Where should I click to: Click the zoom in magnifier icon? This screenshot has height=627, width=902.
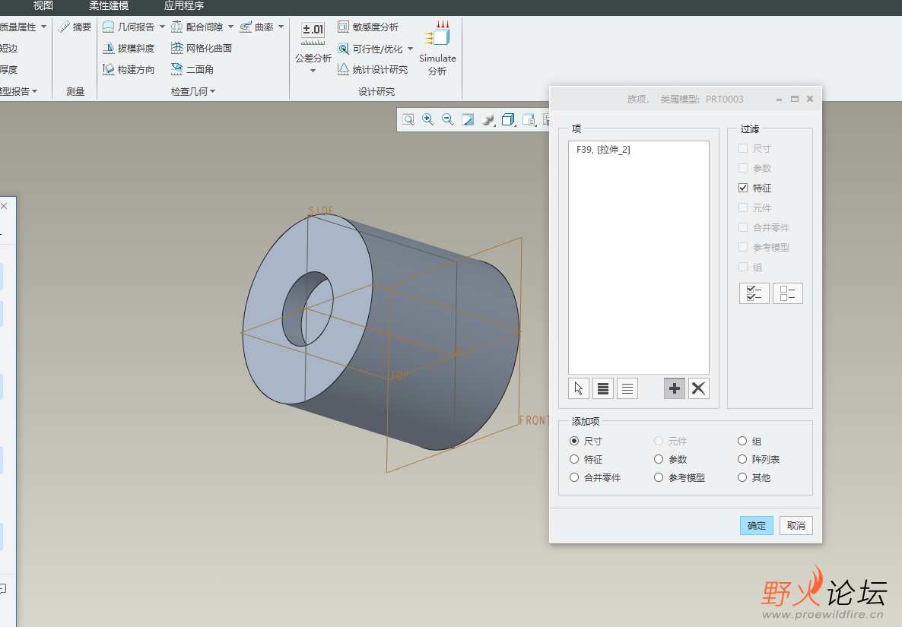click(428, 119)
